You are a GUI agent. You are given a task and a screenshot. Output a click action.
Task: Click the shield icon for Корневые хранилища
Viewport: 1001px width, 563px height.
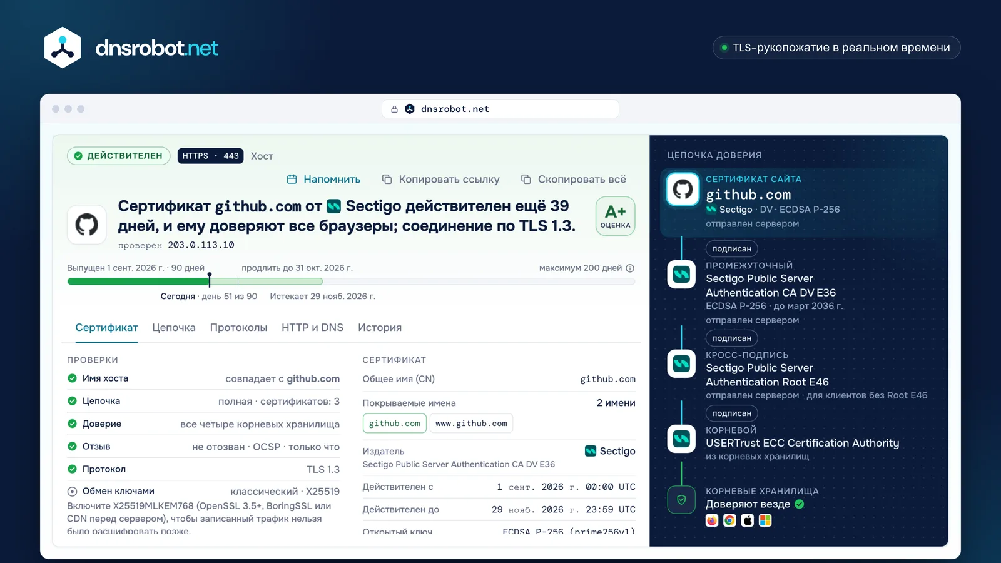tap(681, 500)
